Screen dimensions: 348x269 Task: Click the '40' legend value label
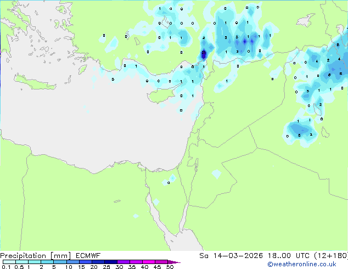click(x=144, y=267)
